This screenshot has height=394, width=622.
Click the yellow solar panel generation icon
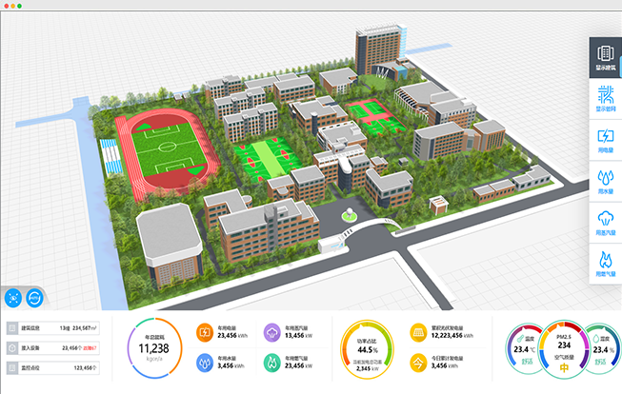coord(417,332)
